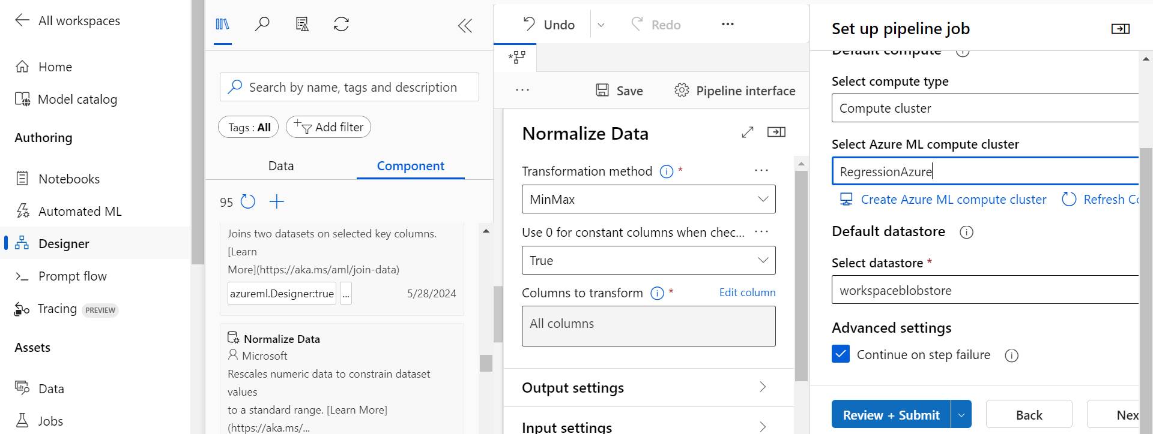Image resolution: width=1153 pixels, height=434 pixels.
Task: Focus the Search by name, tags field
Action: click(x=350, y=87)
